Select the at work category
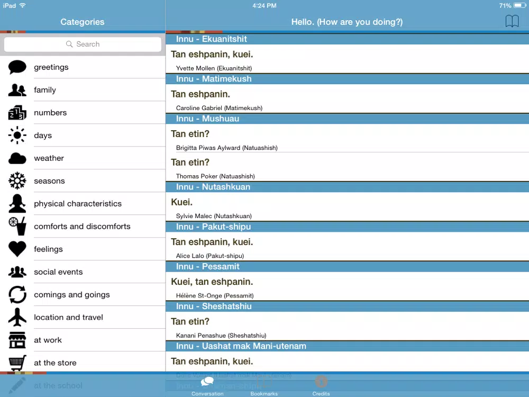Viewport: 529px width, 397px height. click(x=83, y=340)
